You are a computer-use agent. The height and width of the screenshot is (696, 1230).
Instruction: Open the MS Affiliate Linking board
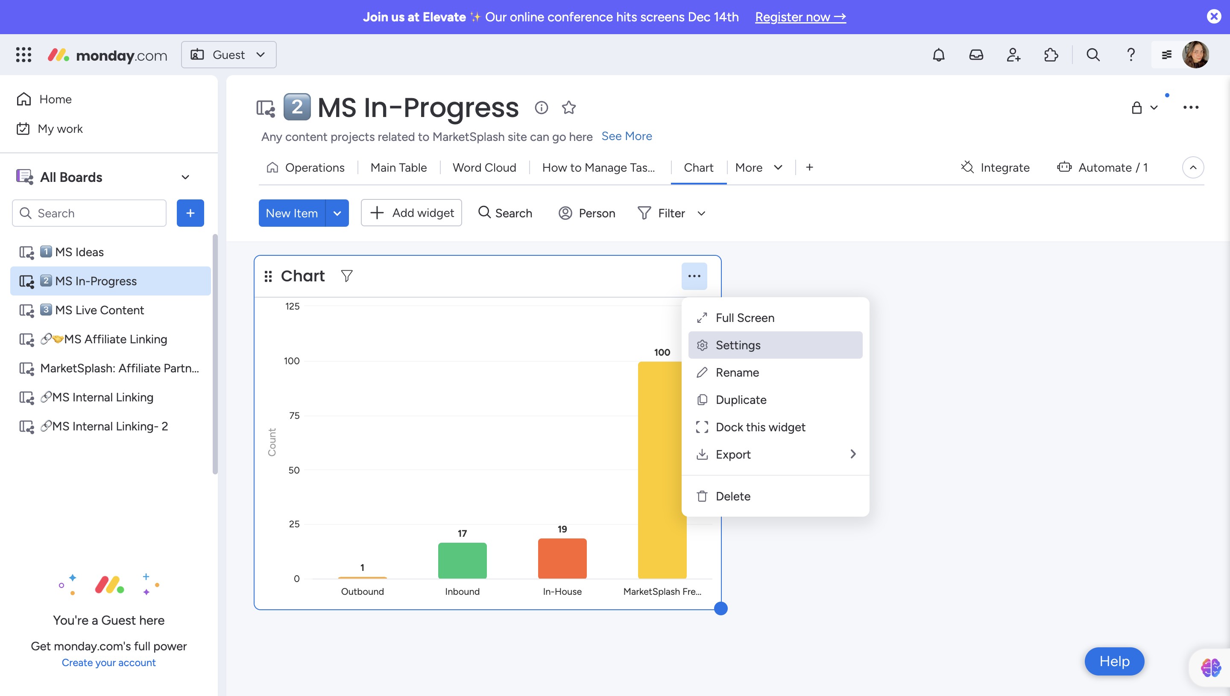110,339
